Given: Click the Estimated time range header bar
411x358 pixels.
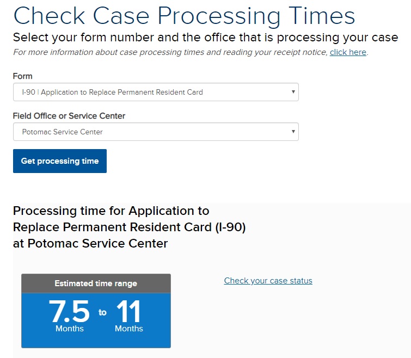Looking at the screenshot, I should (x=96, y=283).
